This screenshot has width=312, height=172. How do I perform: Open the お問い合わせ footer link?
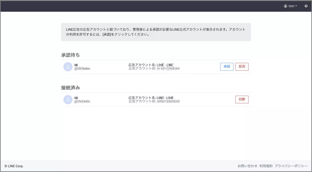click(x=247, y=166)
